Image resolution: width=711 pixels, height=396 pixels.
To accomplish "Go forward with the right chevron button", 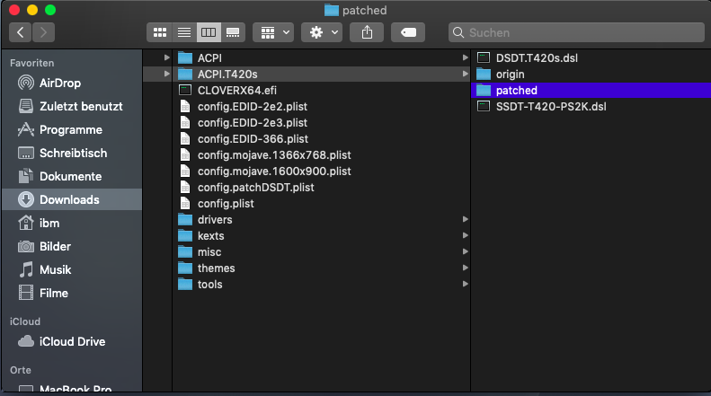I will click(43, 32).
